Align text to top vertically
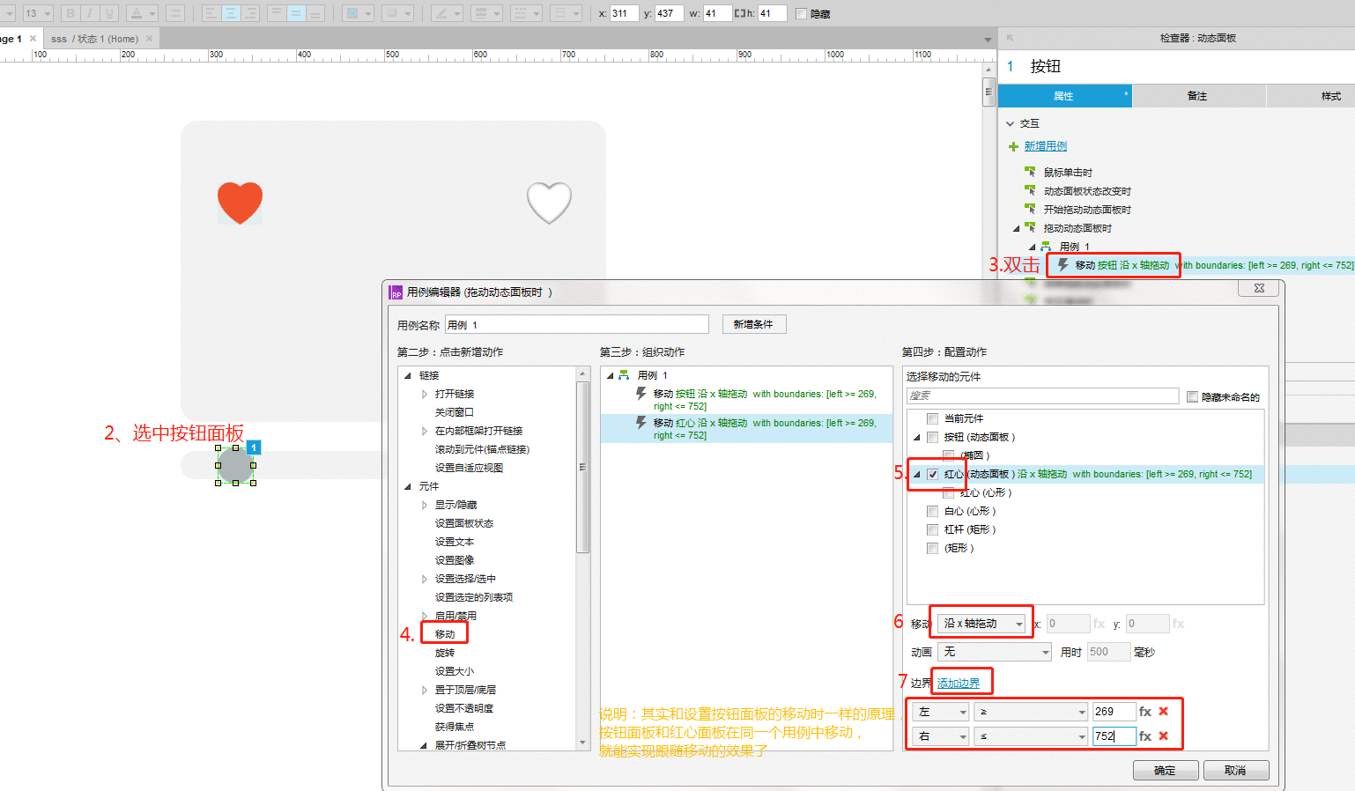Viewport: 1355px width, 791px height. (x=276, y=13)
